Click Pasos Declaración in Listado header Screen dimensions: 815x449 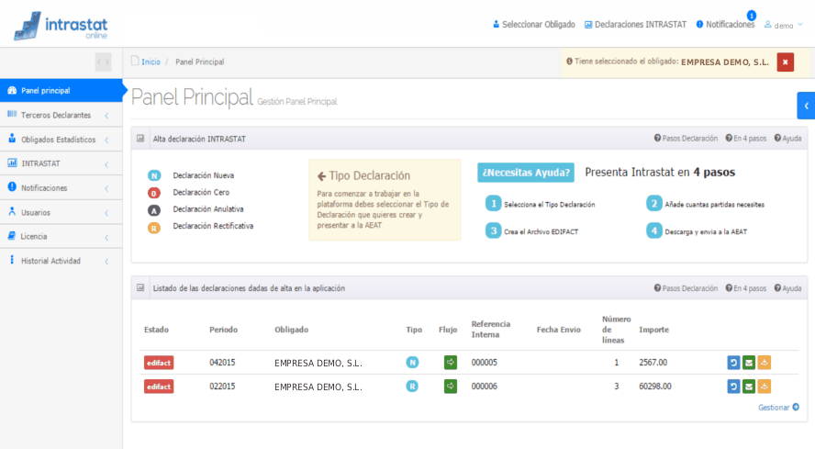pyautogui.click(x=686, y=288)
